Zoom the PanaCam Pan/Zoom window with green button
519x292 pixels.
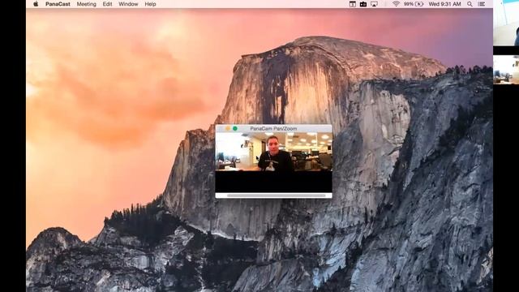point(235,128)
